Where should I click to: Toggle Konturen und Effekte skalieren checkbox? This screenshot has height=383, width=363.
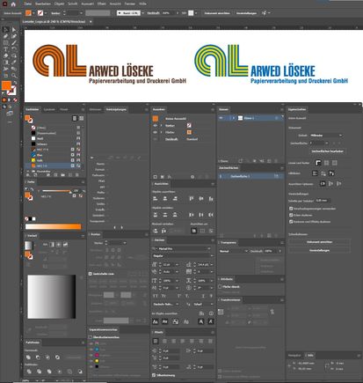(x=291, y=222)
